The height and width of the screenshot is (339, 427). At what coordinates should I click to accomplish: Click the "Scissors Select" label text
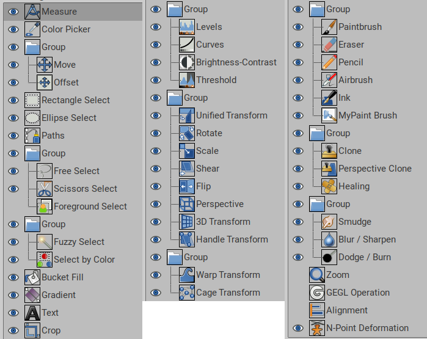coord(86,189)
